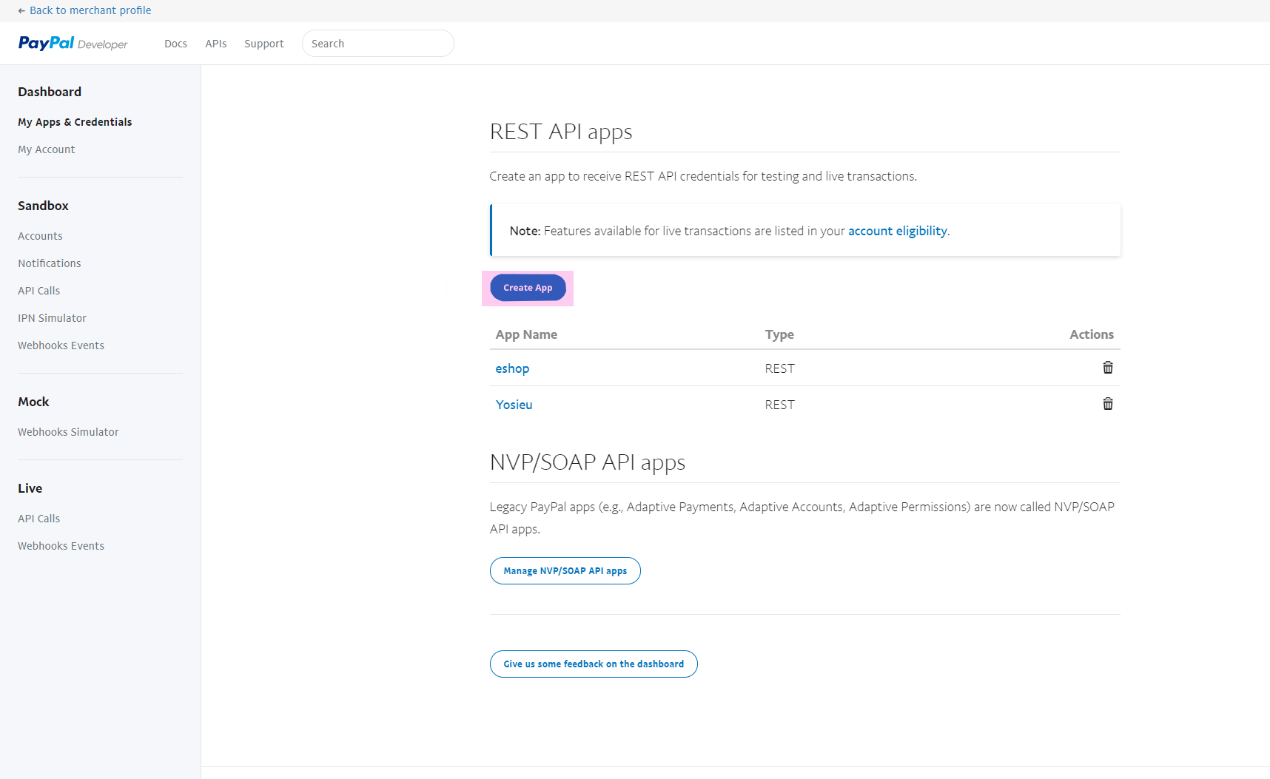The height and width of the screenshot is (779, 1270).
Task: Click Manage NVP/SOAP API apps
Action: click(565, 571)
